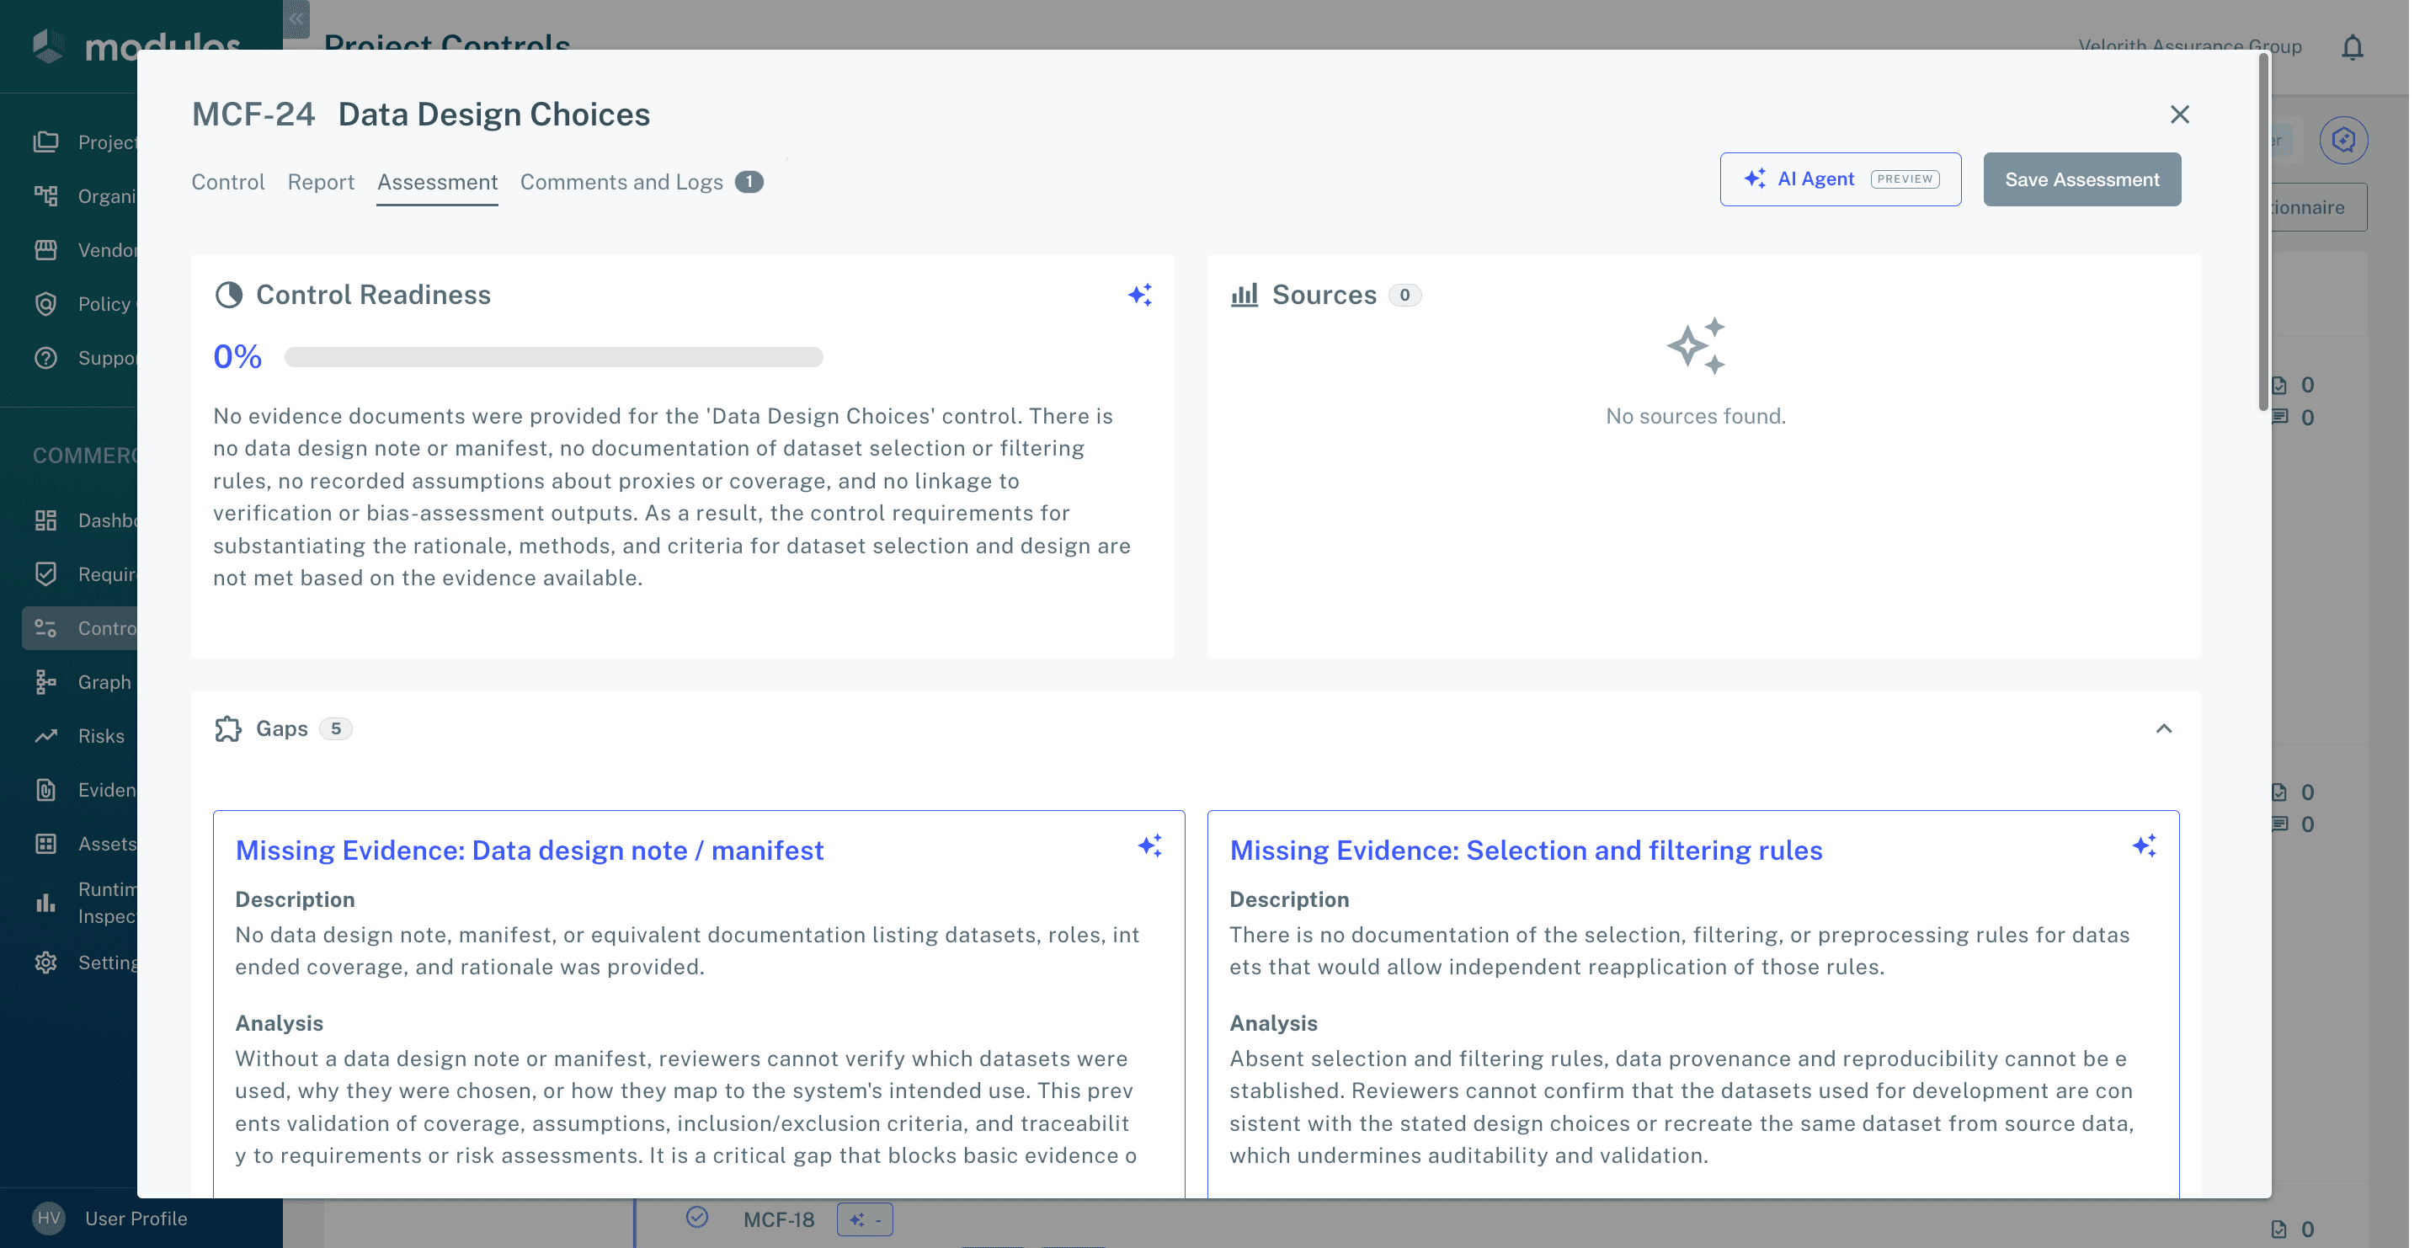Open the Report tab
This screenshot has height=1248, width=2425.
click(x=321, y=183)
